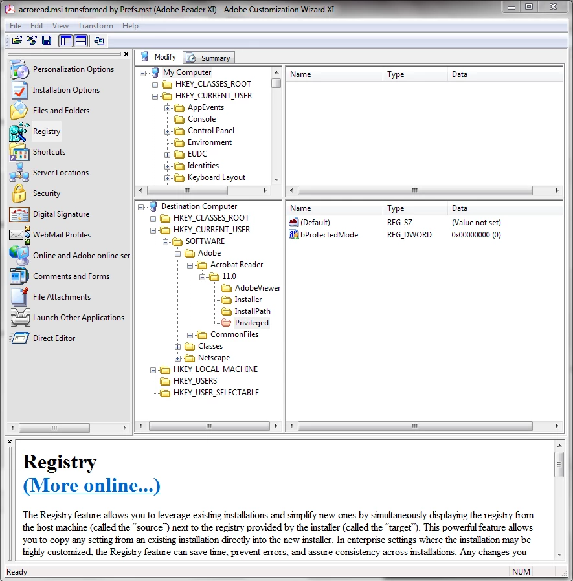
Task: Open the WebMail Profiles envelope icon
Action: 19,235
